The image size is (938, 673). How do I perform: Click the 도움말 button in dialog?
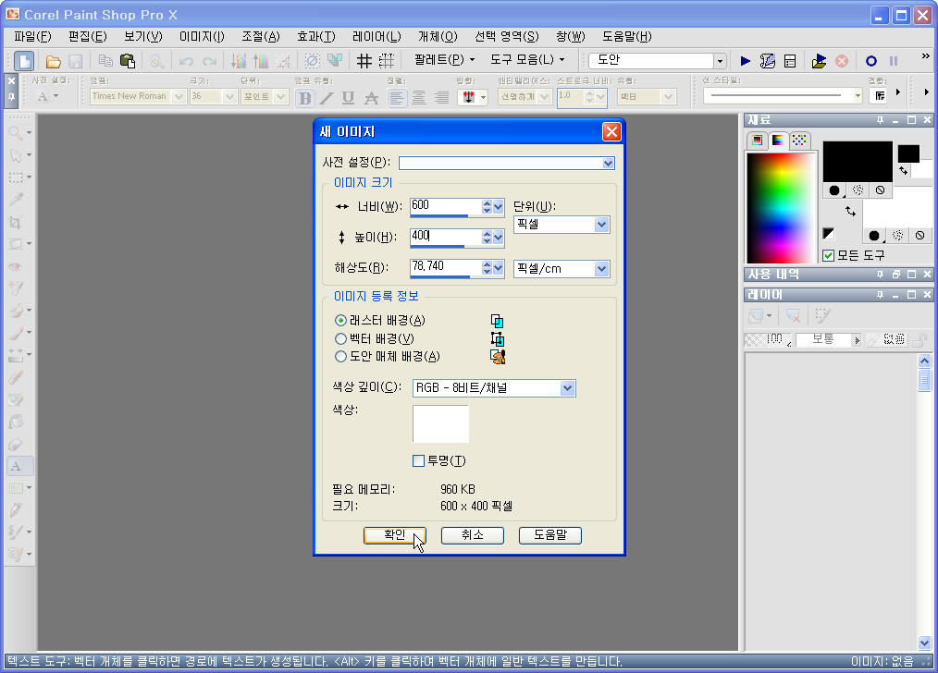tap(550, 535)
